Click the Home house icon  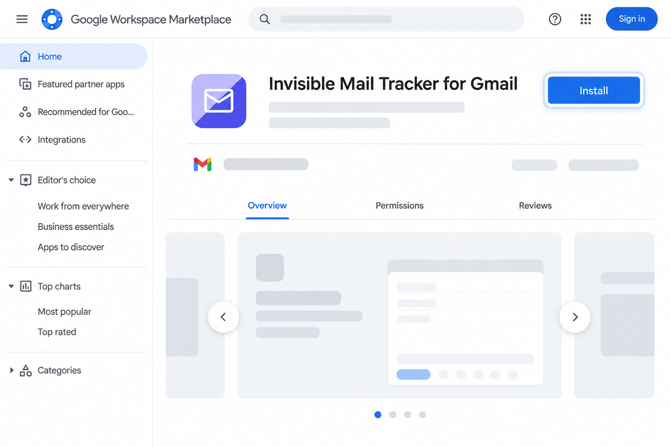pyautogui.click(x=25, y=56)
